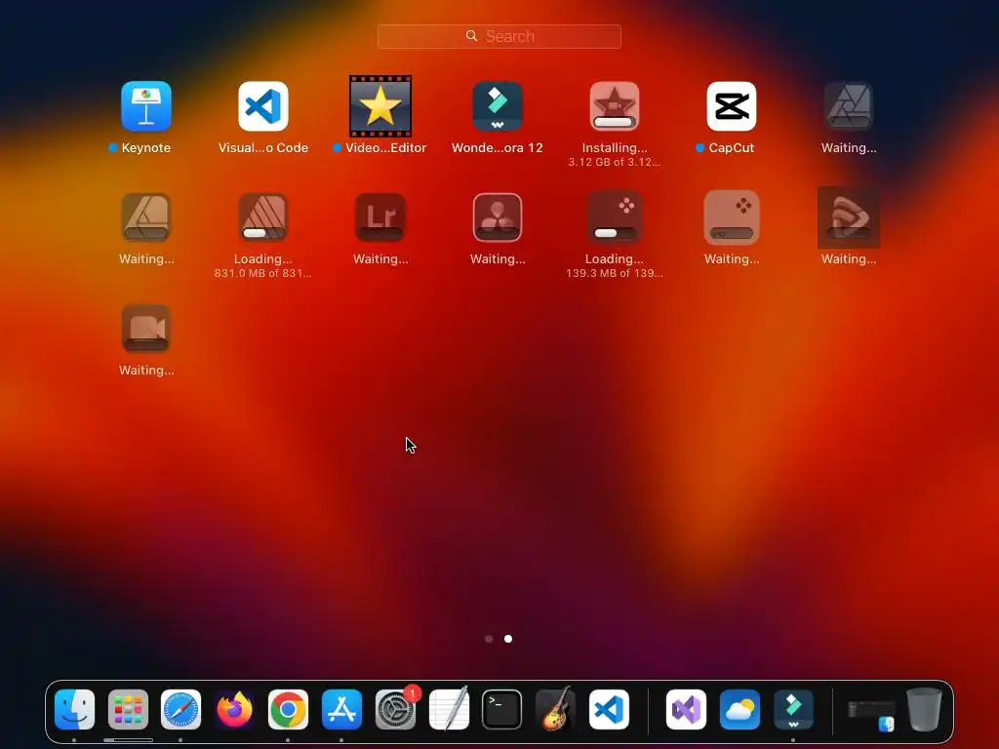Go to the first Launchpad page dot
Screen dimensions: 999x749
pyautogui.click(x=489, y=639)
